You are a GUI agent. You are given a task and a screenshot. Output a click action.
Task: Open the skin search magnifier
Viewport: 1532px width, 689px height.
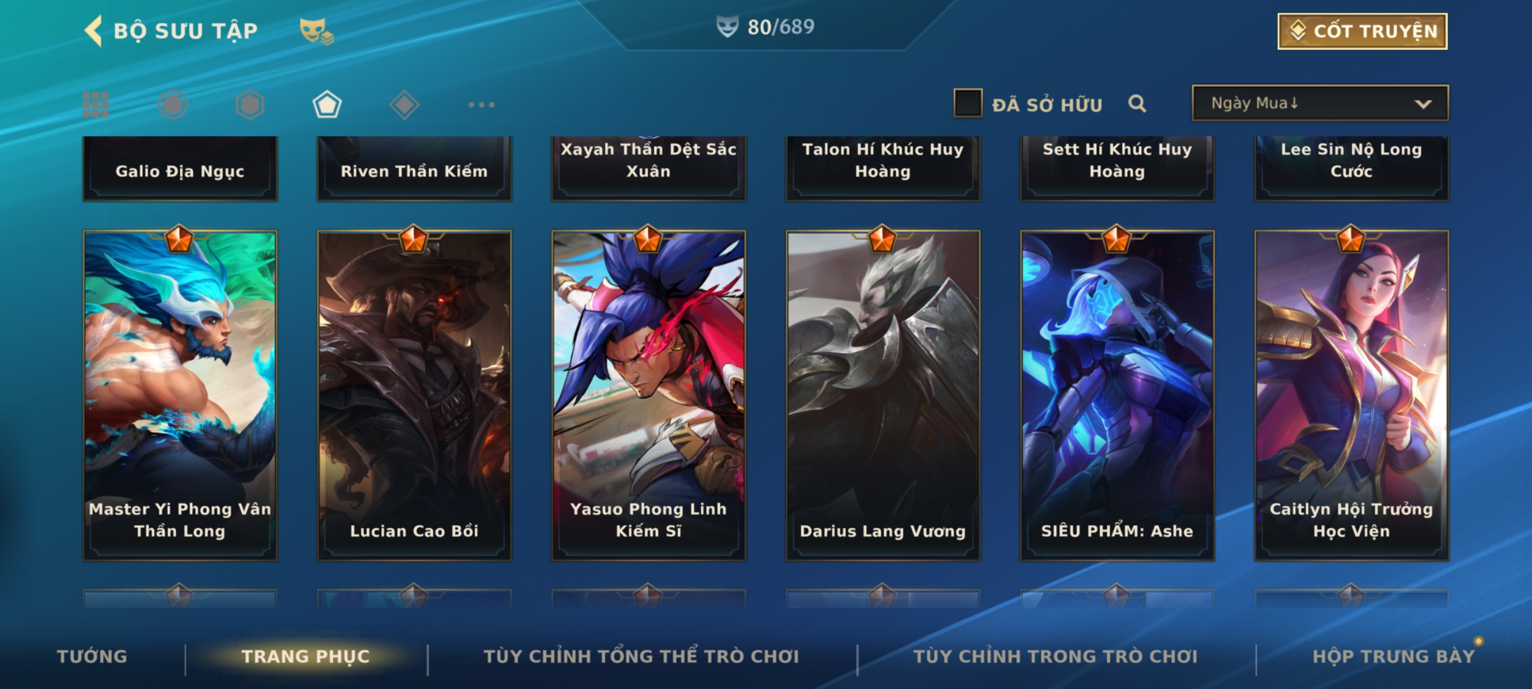pos(1137,104)
